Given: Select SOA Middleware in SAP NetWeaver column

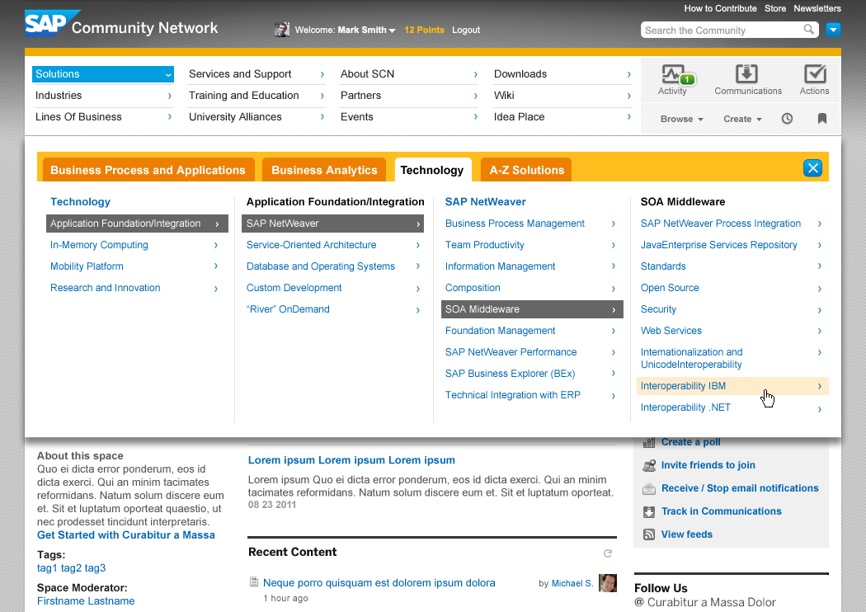Looking at the screenshot, I should tap(532, 309).
